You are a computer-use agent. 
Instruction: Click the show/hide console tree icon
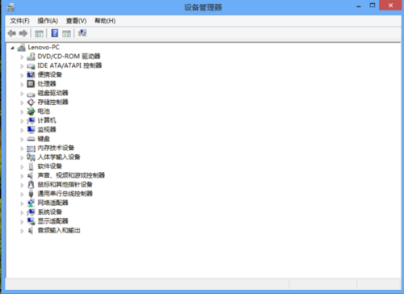(39, 34)
